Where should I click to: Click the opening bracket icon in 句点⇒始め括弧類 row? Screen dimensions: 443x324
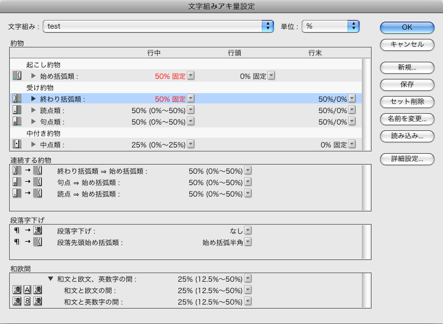coord(38,182)
